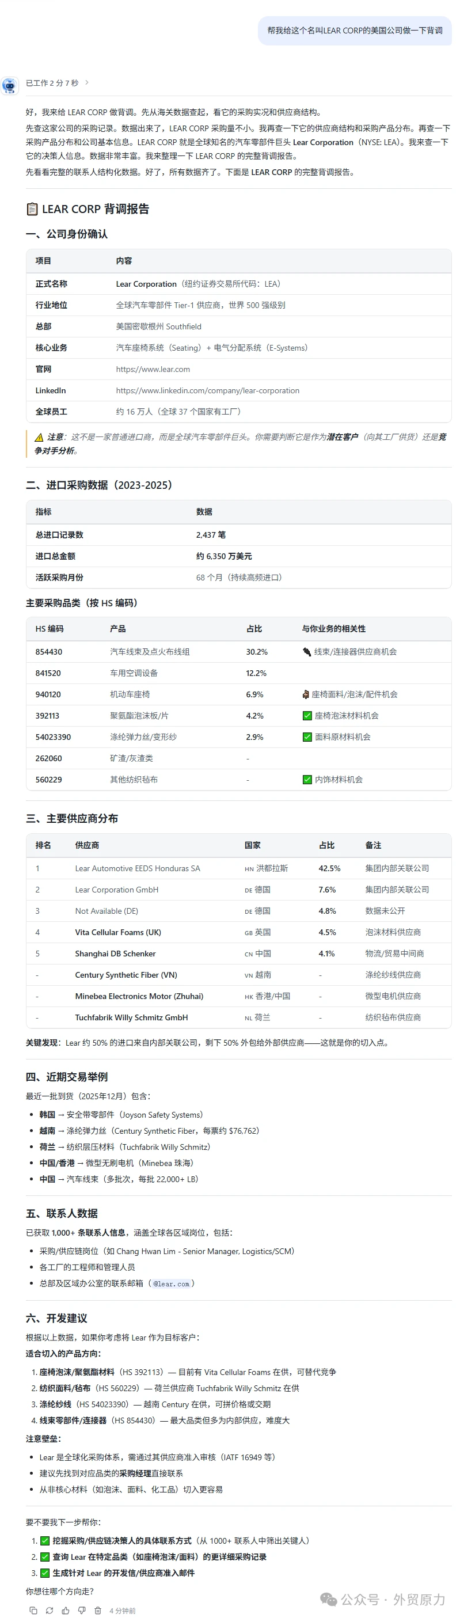Image resolution: width=460 pixels, height=1618 pixels.
Task: Copy the assistant's reply with the copy icon
Action: [x=33, y=1610]
